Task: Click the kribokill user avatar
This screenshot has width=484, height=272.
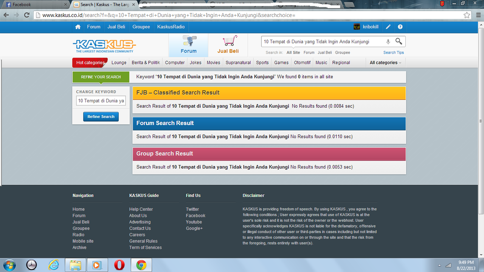Action: (x=357, y=27)
